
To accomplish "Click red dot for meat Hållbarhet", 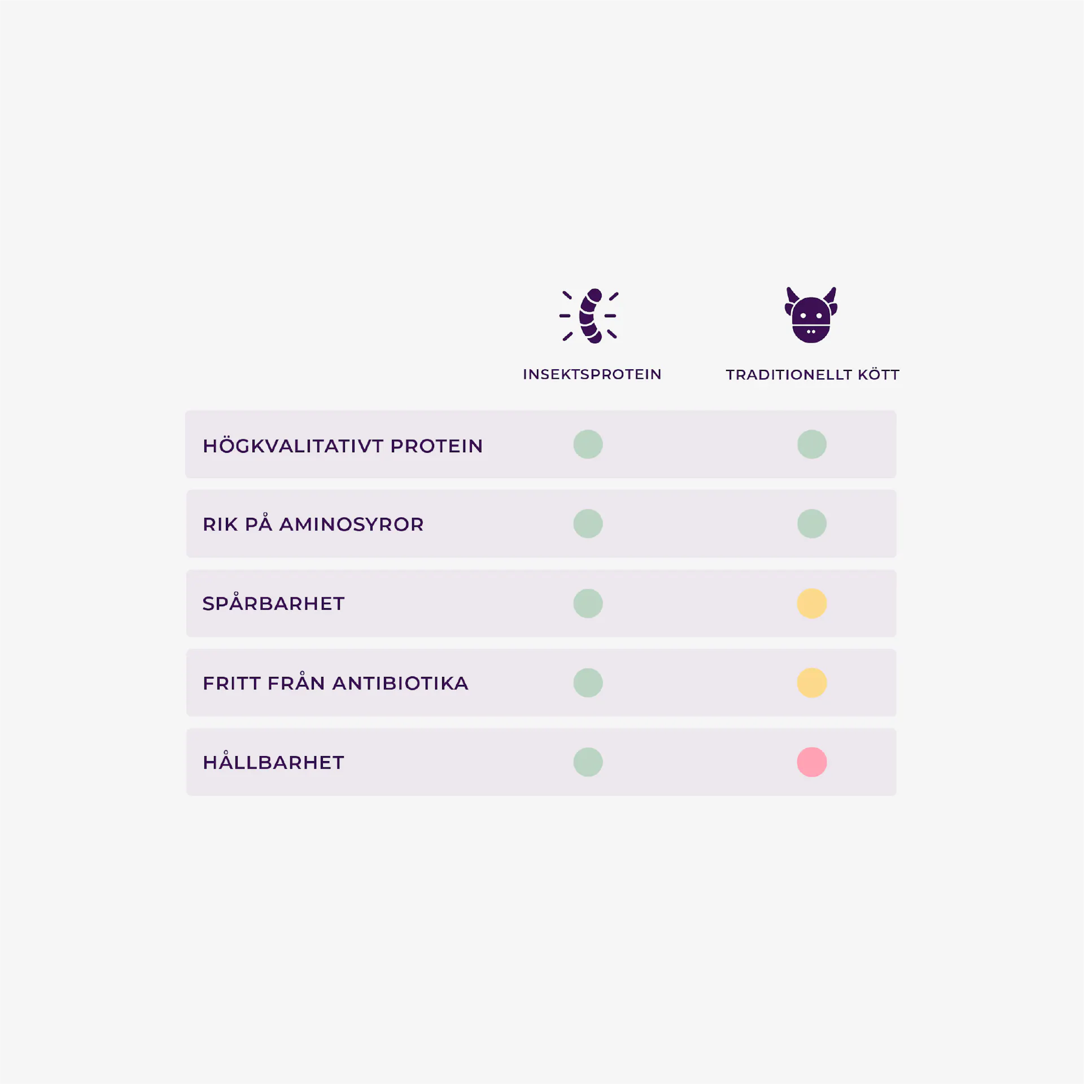I will point(812,762).
